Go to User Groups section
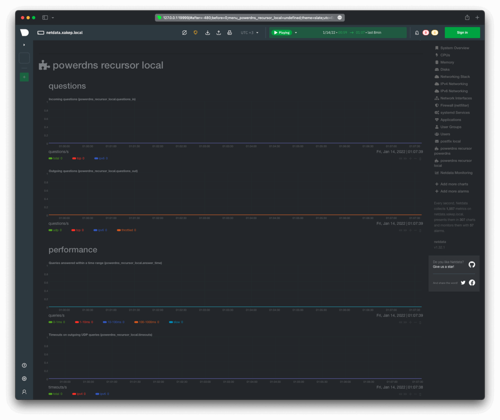 [448, 127]
